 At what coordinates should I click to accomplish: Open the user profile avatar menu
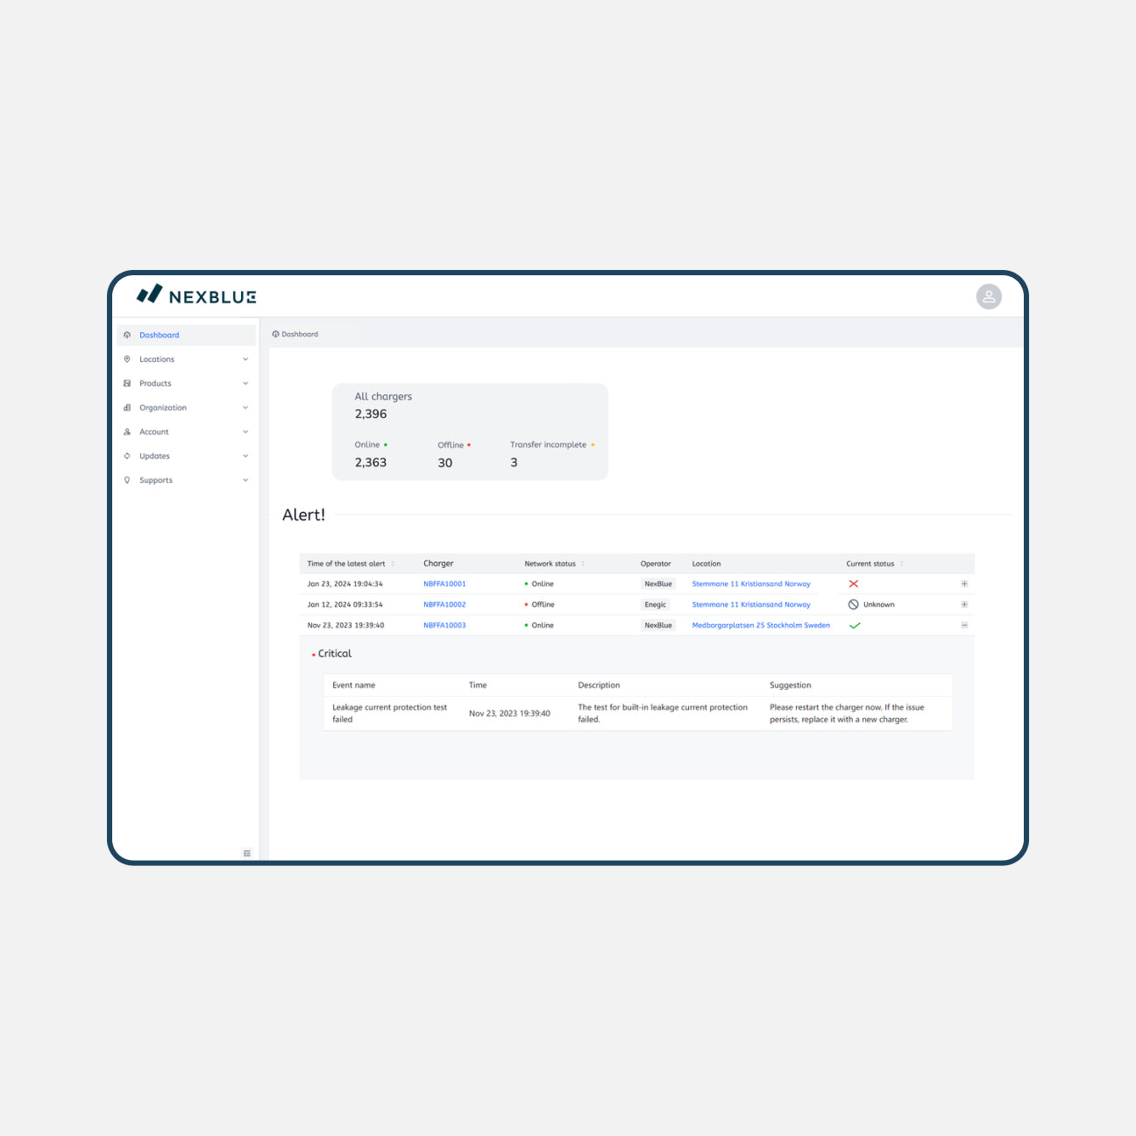(x=989, y=297)
